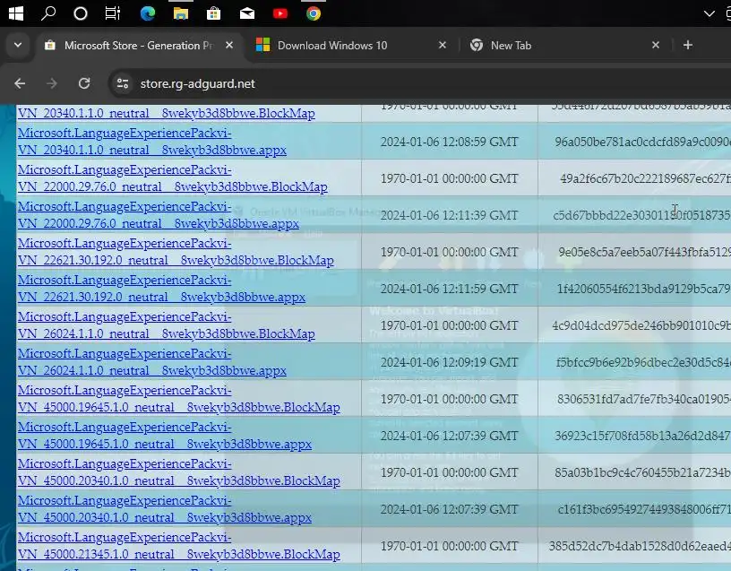Open YouTube red taskbar icon
Viewport: 731px width, 571px height.
click(280, 13)
